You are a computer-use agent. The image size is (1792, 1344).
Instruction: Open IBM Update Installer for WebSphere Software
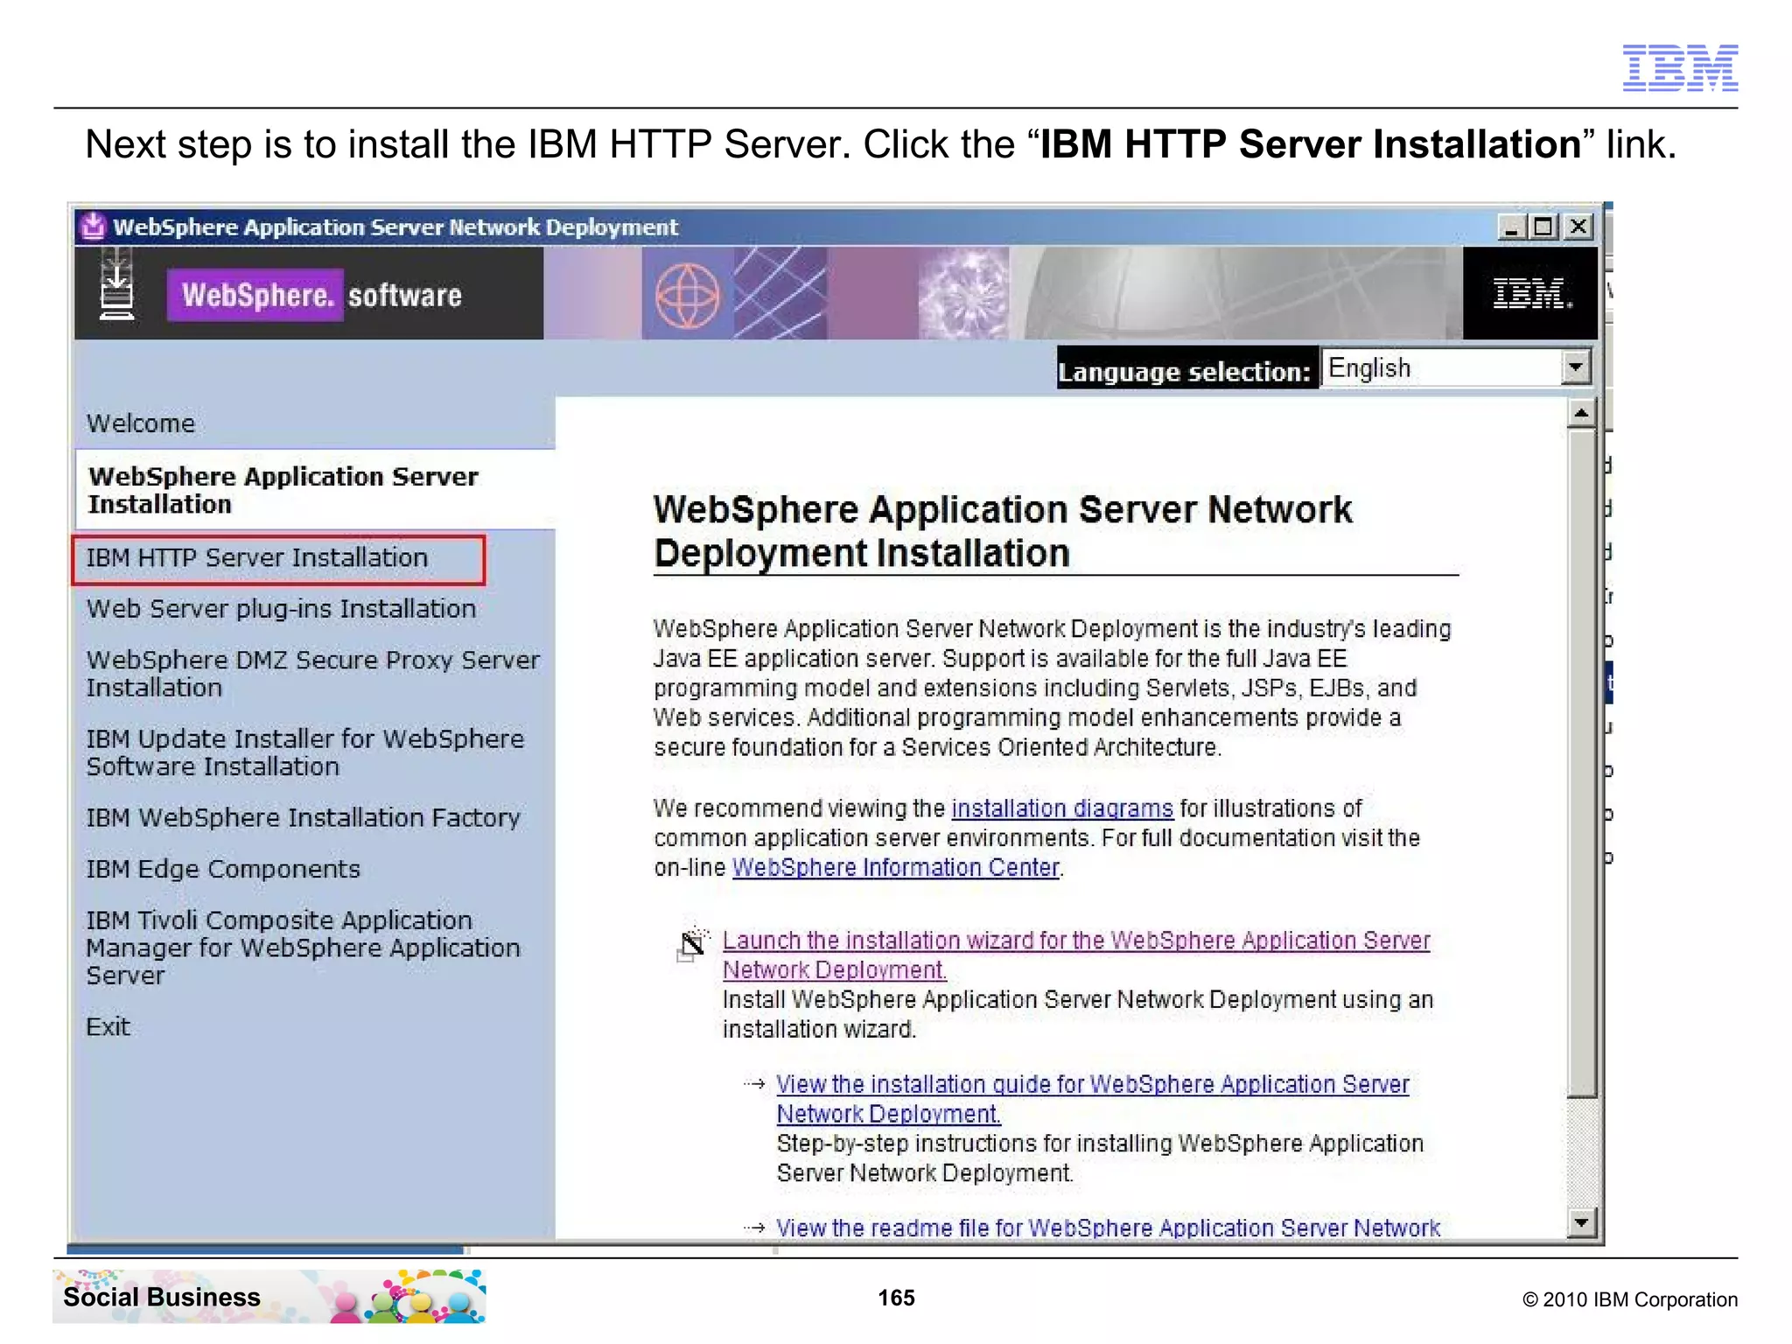coord(304,752)
